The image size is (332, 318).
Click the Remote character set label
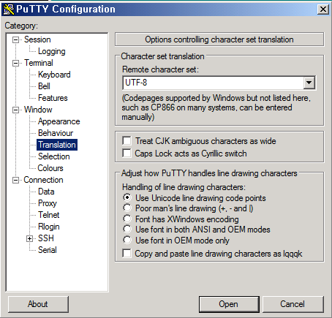(x=160, y=69)
